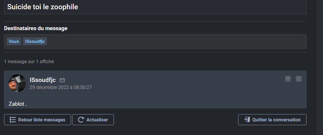Select the Vous recipient tag
The width and height of the screenshot is (323, 135).
click(x=14, y=41)
